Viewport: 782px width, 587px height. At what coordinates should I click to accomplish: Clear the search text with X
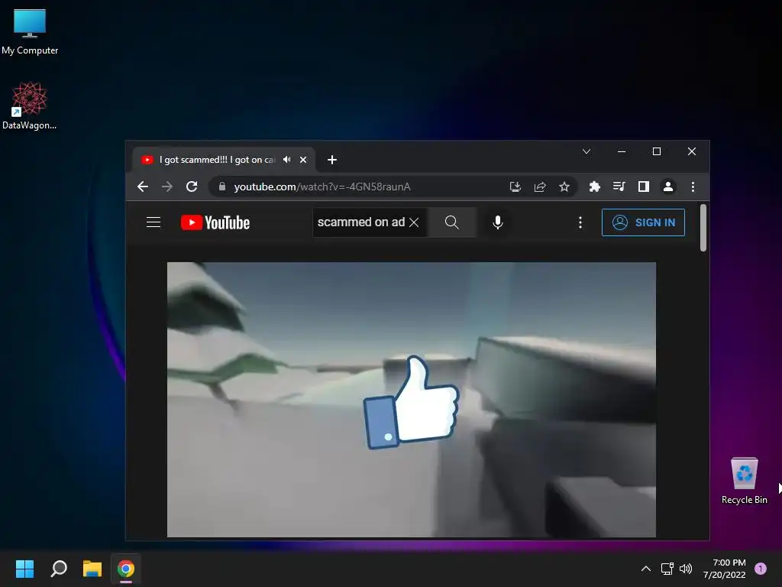414,222
